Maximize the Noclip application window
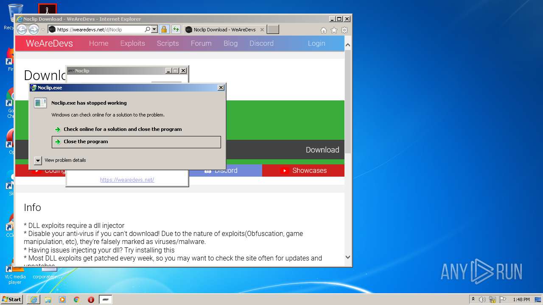The height and width of the screenshot is (305, 543). 176,71
